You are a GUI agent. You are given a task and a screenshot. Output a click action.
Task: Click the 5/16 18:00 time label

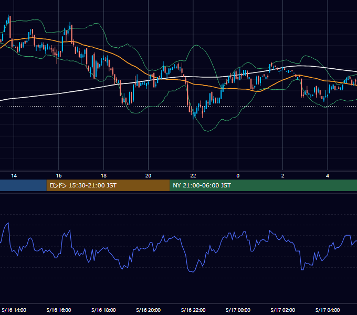click(103, 310)
